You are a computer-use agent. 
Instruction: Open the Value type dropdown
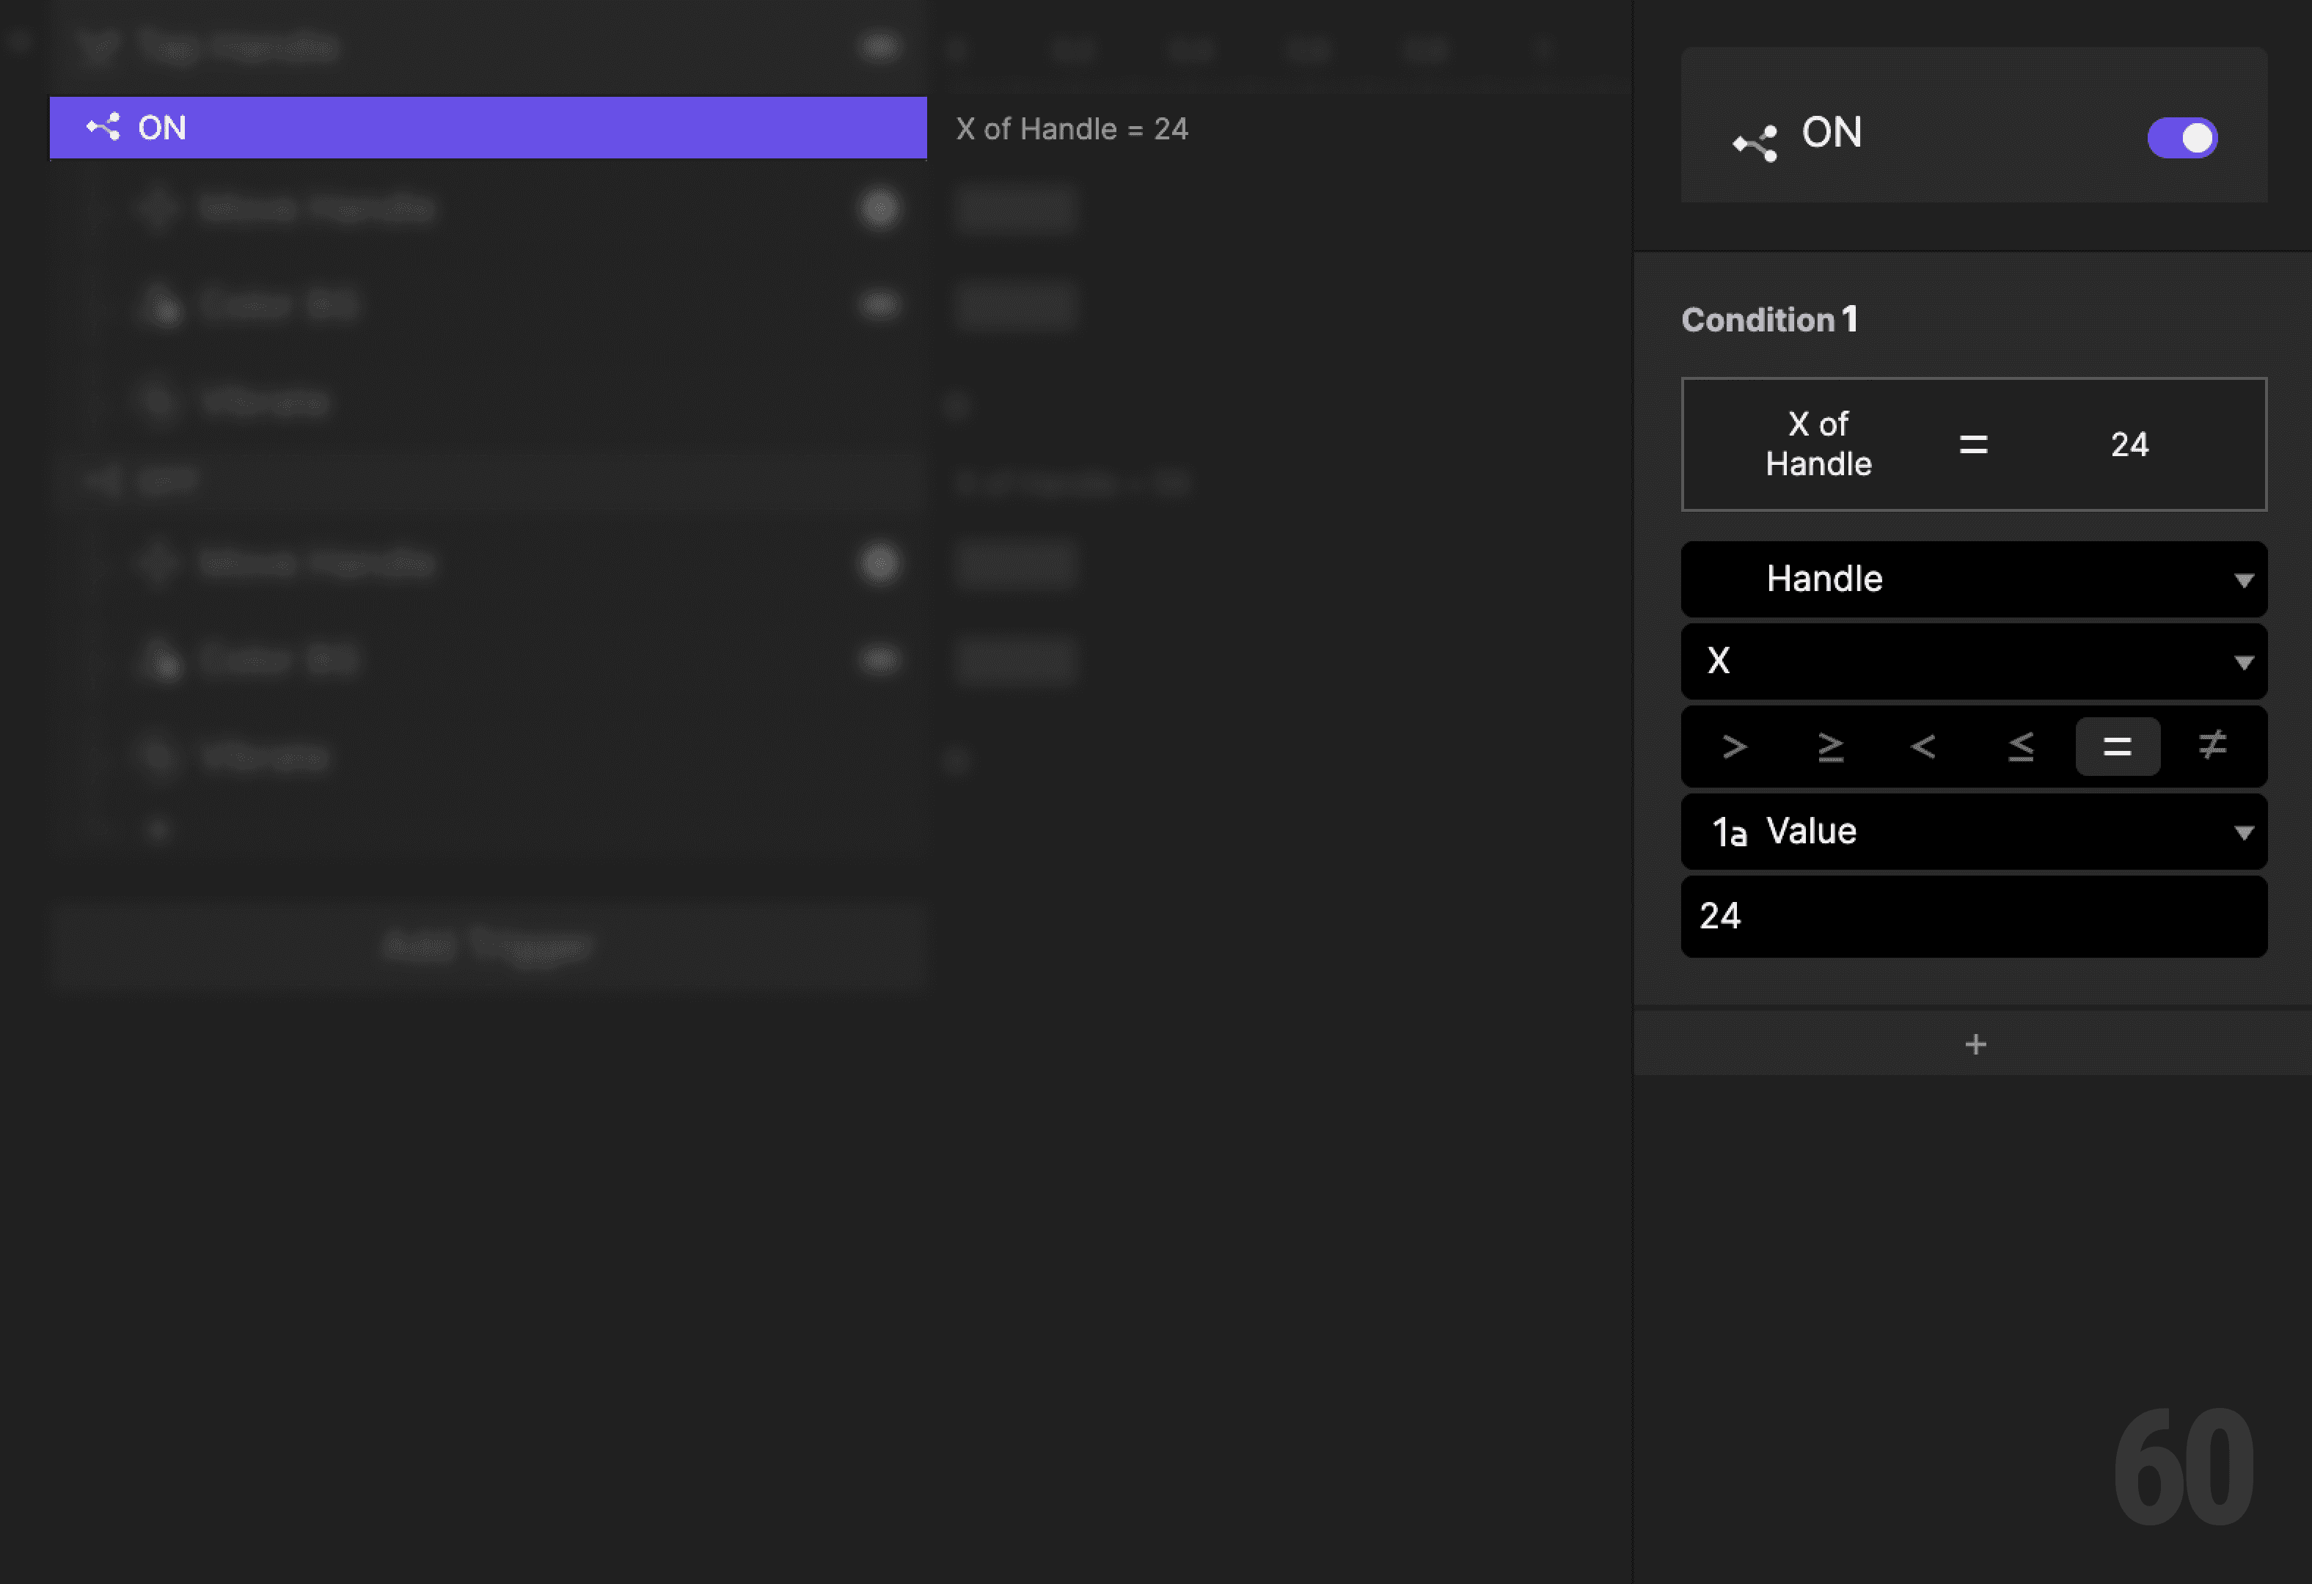(x=1975, y=832)
